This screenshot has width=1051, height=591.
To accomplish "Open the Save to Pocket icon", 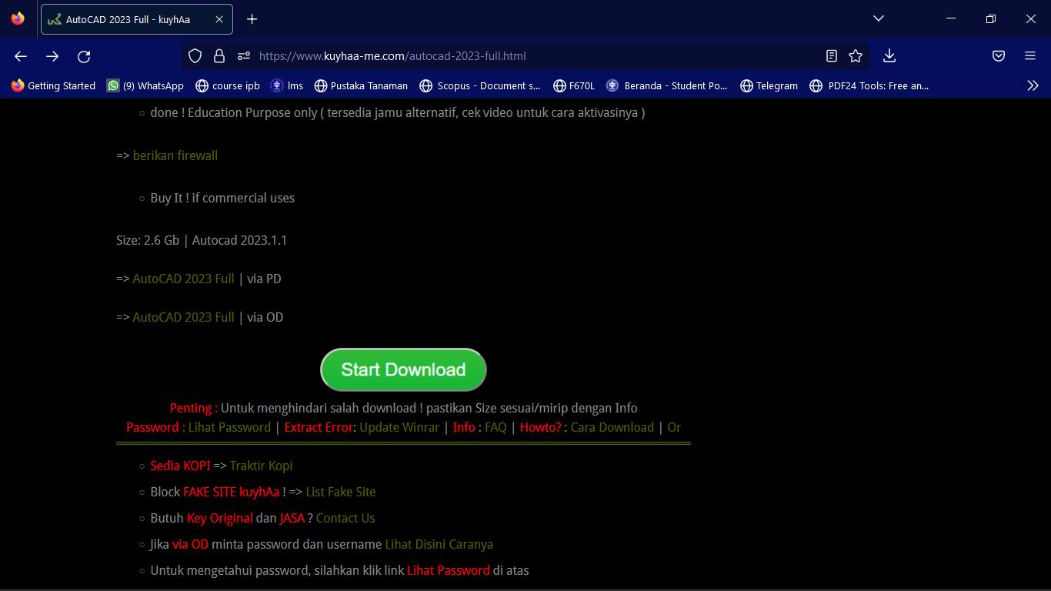I will (x=998, y=56).
